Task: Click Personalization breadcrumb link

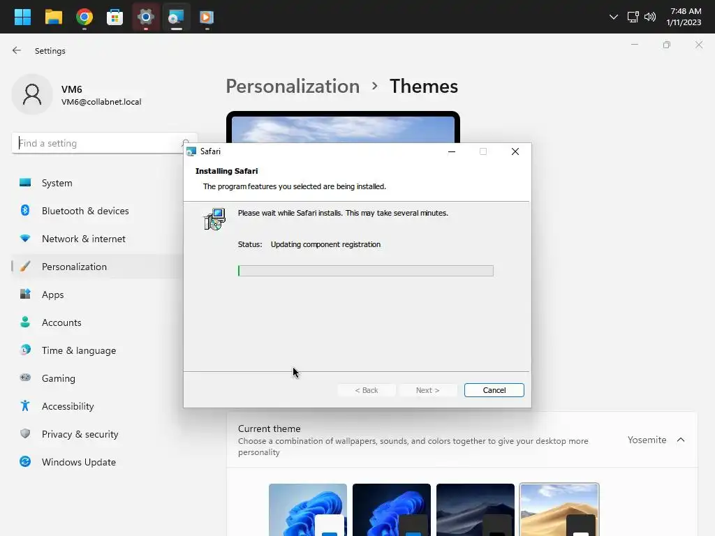Action: (293, 86)
